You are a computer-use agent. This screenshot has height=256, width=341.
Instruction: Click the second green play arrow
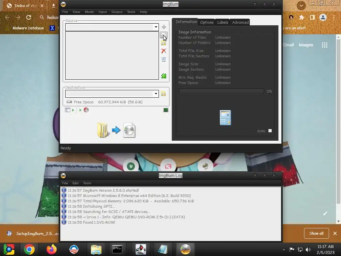point(80,110)
